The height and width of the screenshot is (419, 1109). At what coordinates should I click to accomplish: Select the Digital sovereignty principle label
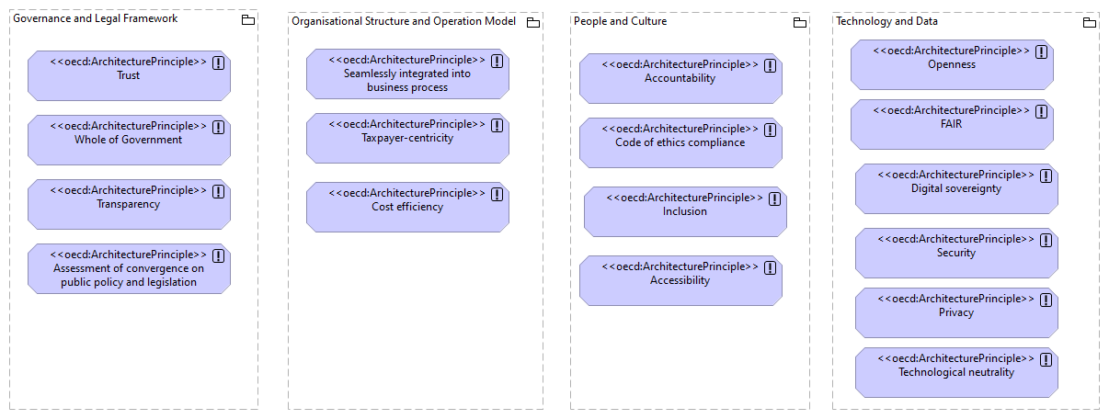click(x=956, y=188)
